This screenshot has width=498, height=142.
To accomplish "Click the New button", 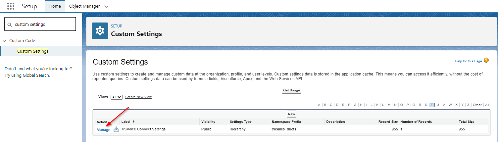I will (291, 114).
